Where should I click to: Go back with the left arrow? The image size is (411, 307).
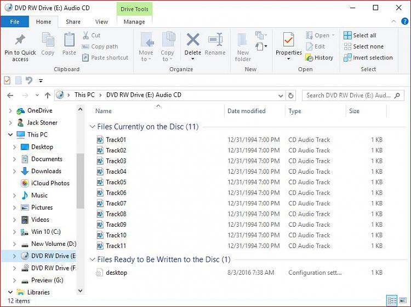[10, 96]
